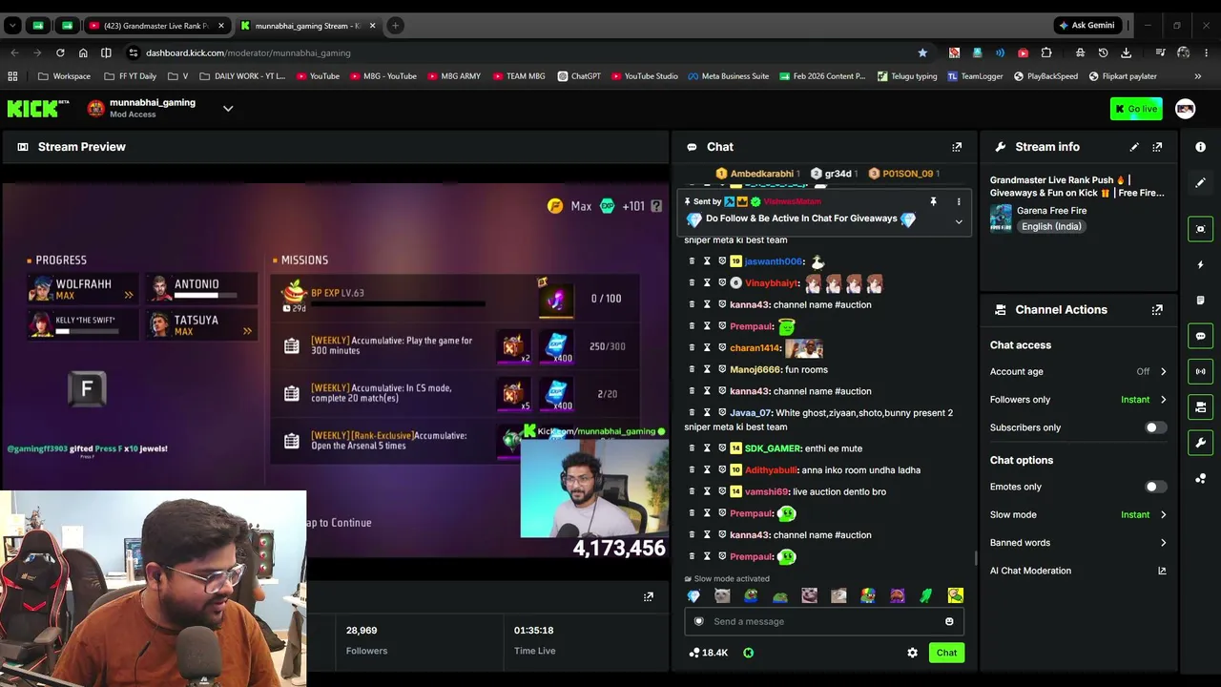Image resolution: width=1221 pixels, height=687 pixels.
Task: Expand the Stream Preview with the corner icon
Action: 649,597
